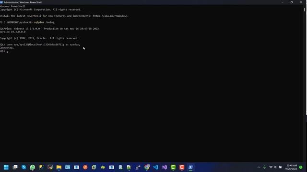Image resolution: width=307 pixels, height=172 pixels.
Task: Click the 'sqlplus /nolog;' command text
Action: 45,22
